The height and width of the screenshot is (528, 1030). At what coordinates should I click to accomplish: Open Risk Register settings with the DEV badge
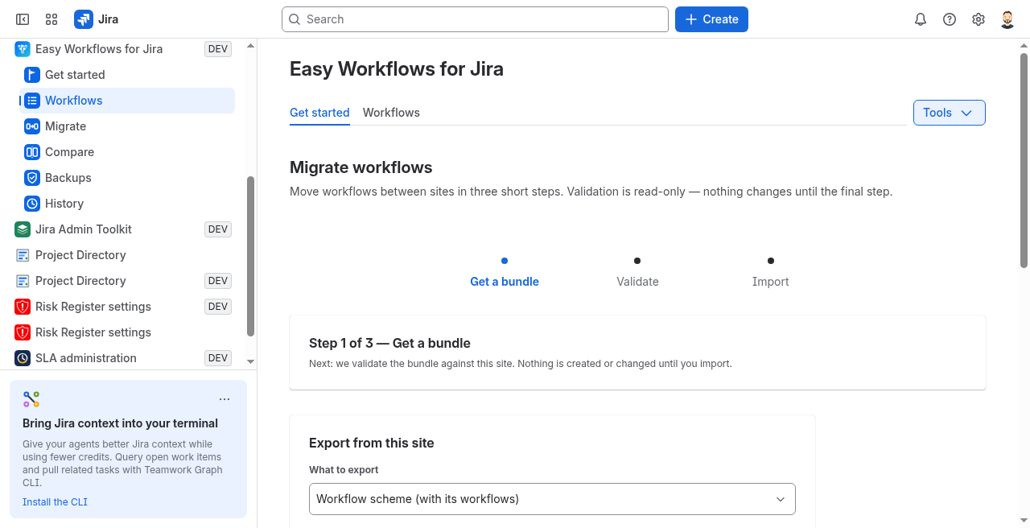(122, 307)
